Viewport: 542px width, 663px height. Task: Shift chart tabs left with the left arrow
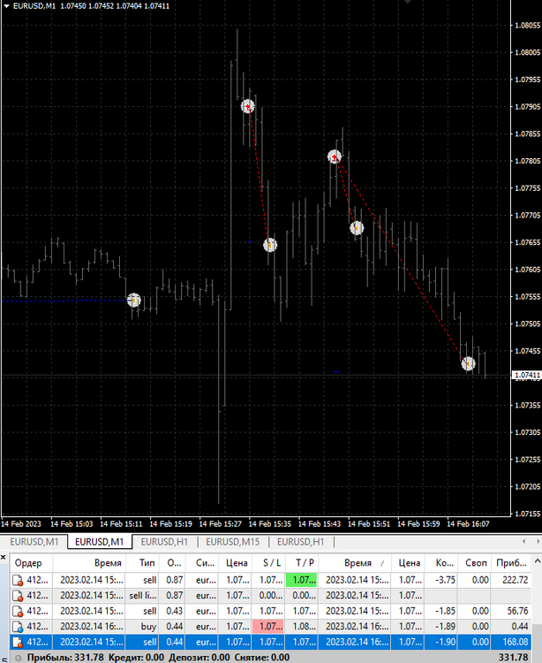(523, 541)
